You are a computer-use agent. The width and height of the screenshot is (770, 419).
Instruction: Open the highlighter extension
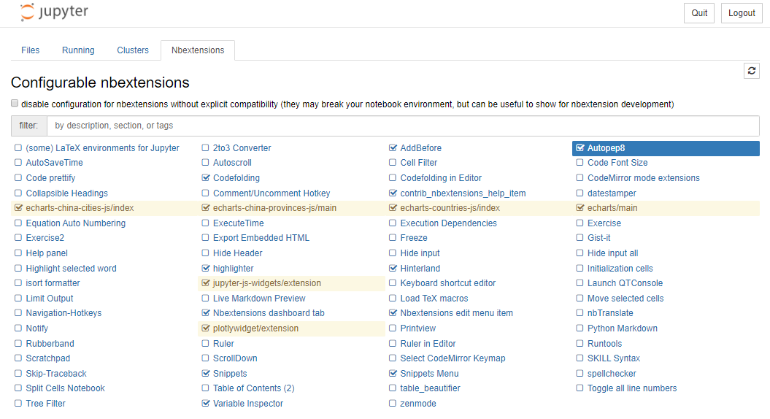[x=234, y=268]
